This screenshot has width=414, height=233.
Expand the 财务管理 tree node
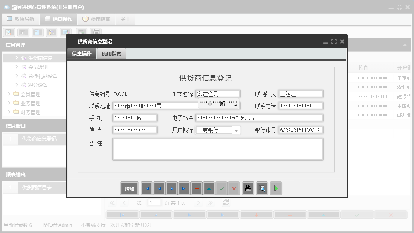point(9,112)
